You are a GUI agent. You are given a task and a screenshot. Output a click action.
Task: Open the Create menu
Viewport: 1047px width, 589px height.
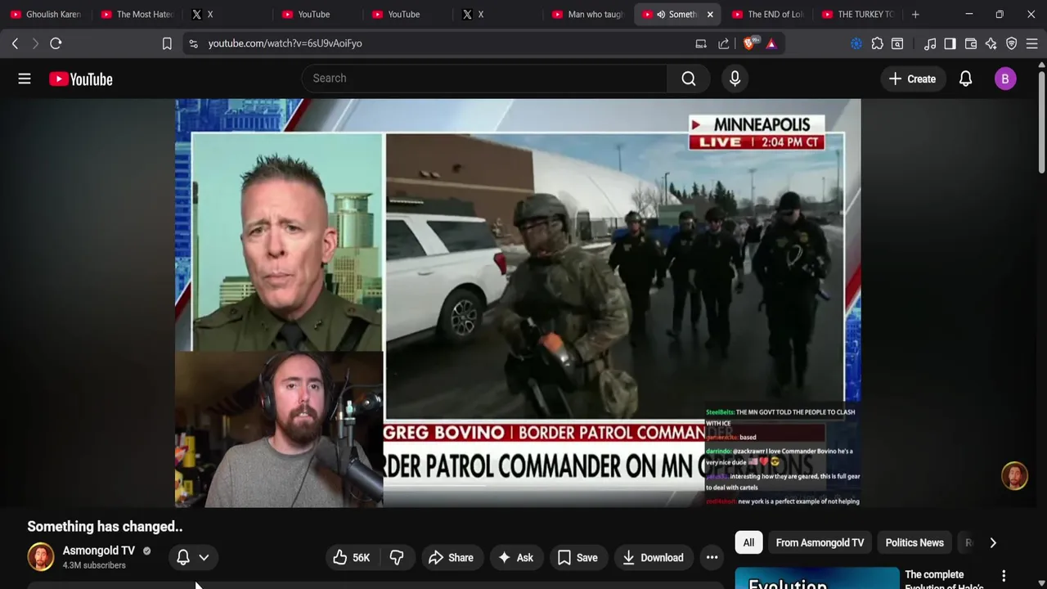(912, 79)
